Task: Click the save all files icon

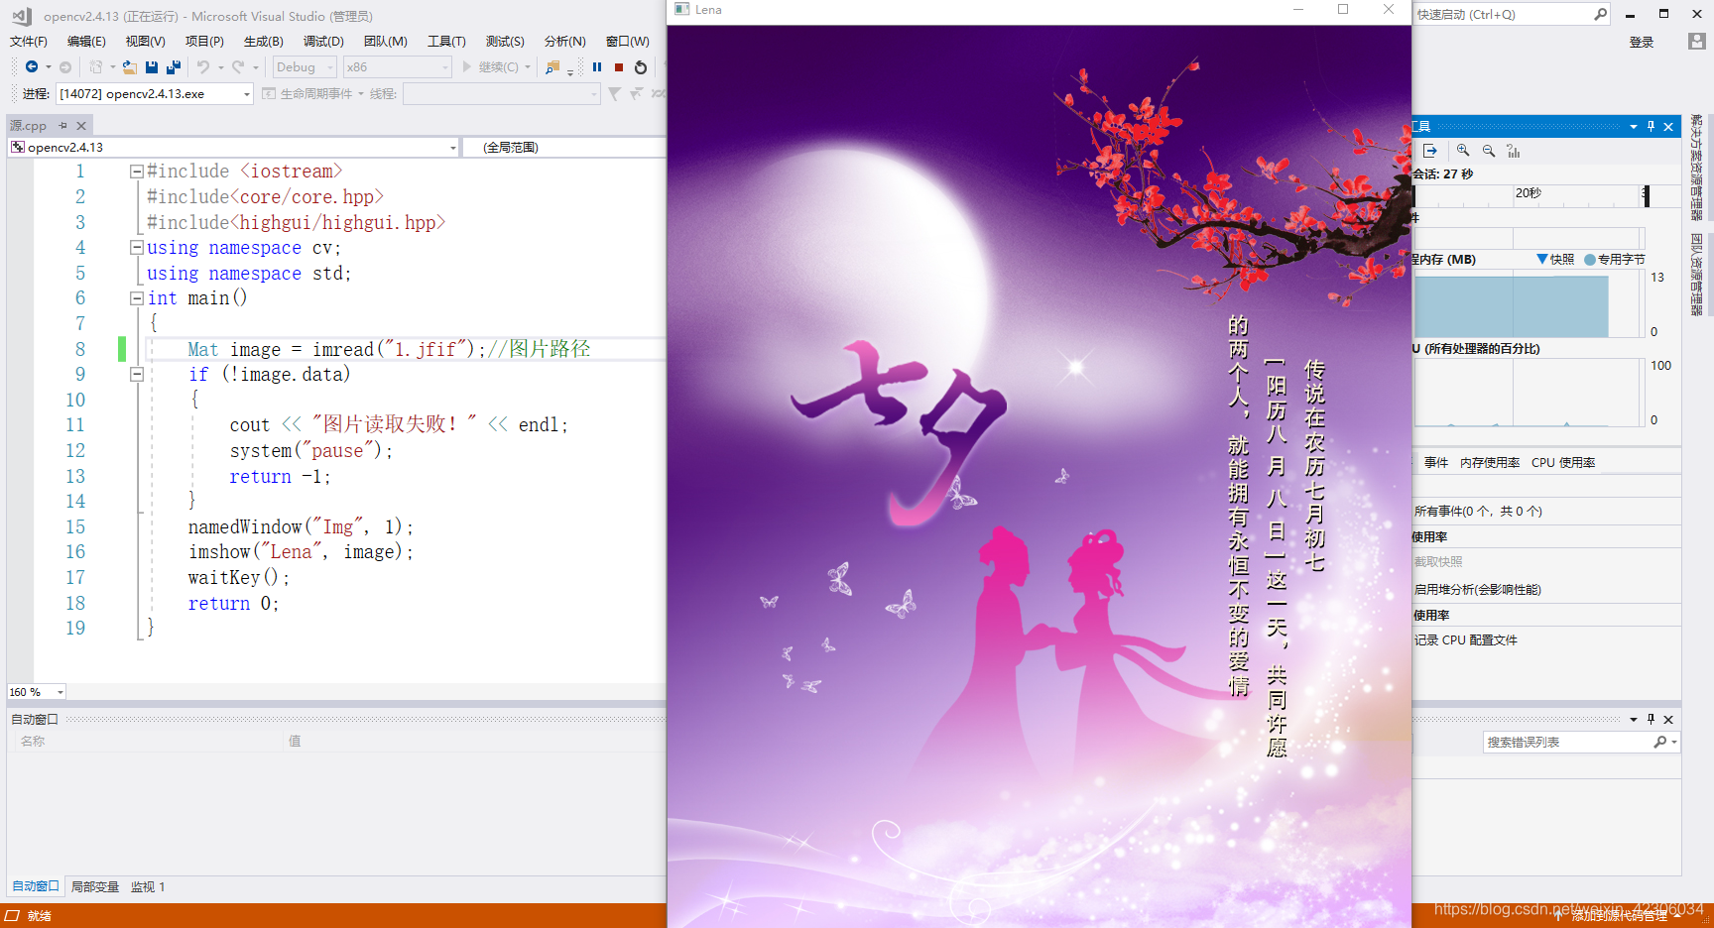Action: 174,66
